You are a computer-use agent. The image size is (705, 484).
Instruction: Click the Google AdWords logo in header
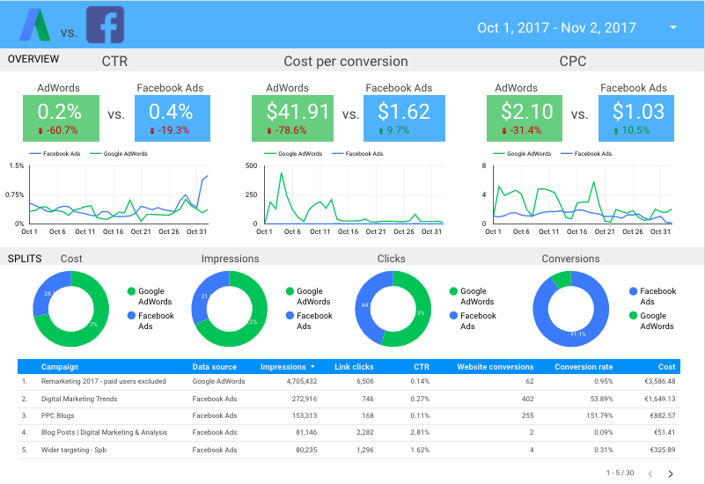35,25
